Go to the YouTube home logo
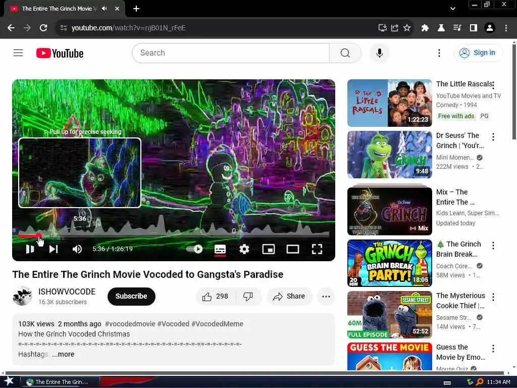The image size is (517, 388). coord(60,53)
